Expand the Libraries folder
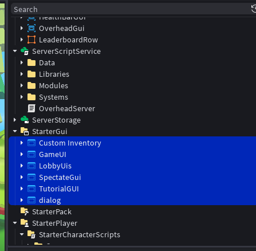Image resolution: width=256 pixels, height=251 pixels. [x=22, y=74]
